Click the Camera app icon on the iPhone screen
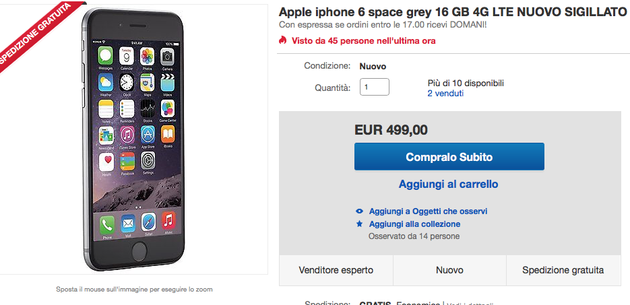The height and width of the screenshot is (305, 630). (x=168, y=57)
